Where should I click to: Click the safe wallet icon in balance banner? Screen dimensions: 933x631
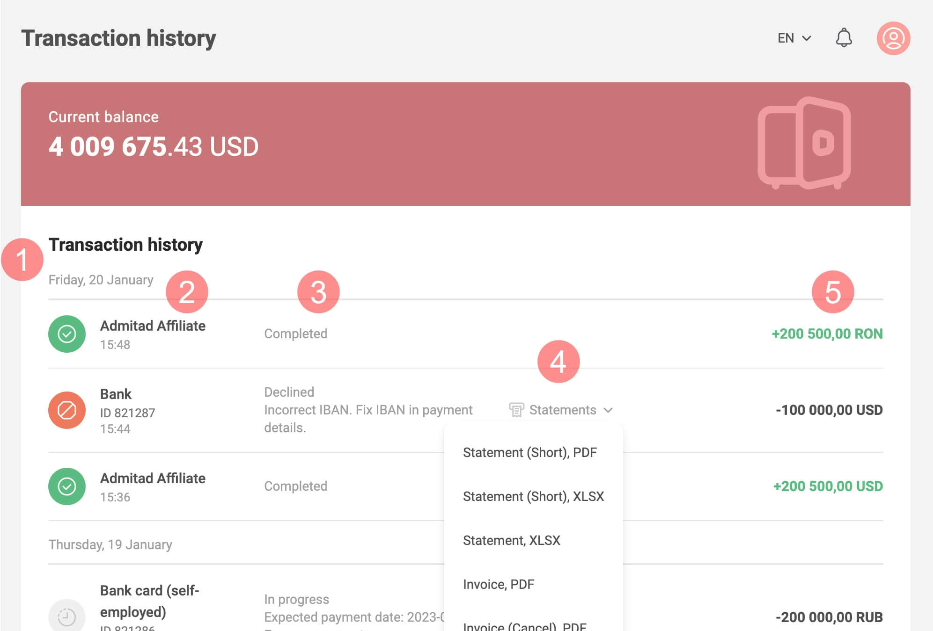click(804, 143)
